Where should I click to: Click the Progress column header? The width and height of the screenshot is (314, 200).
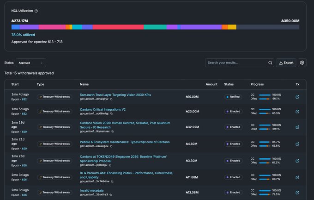tap(257, 84)
